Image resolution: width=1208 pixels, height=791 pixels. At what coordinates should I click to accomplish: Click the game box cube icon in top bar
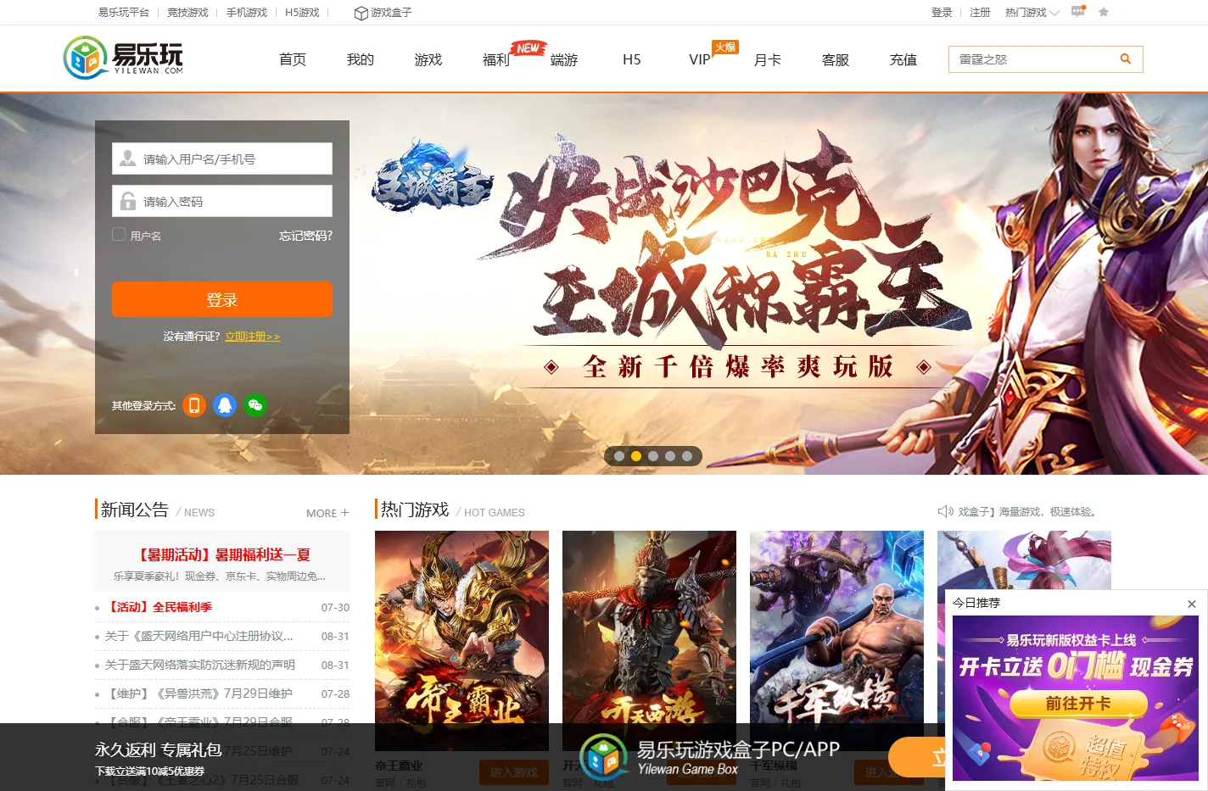tap(361, 13)
